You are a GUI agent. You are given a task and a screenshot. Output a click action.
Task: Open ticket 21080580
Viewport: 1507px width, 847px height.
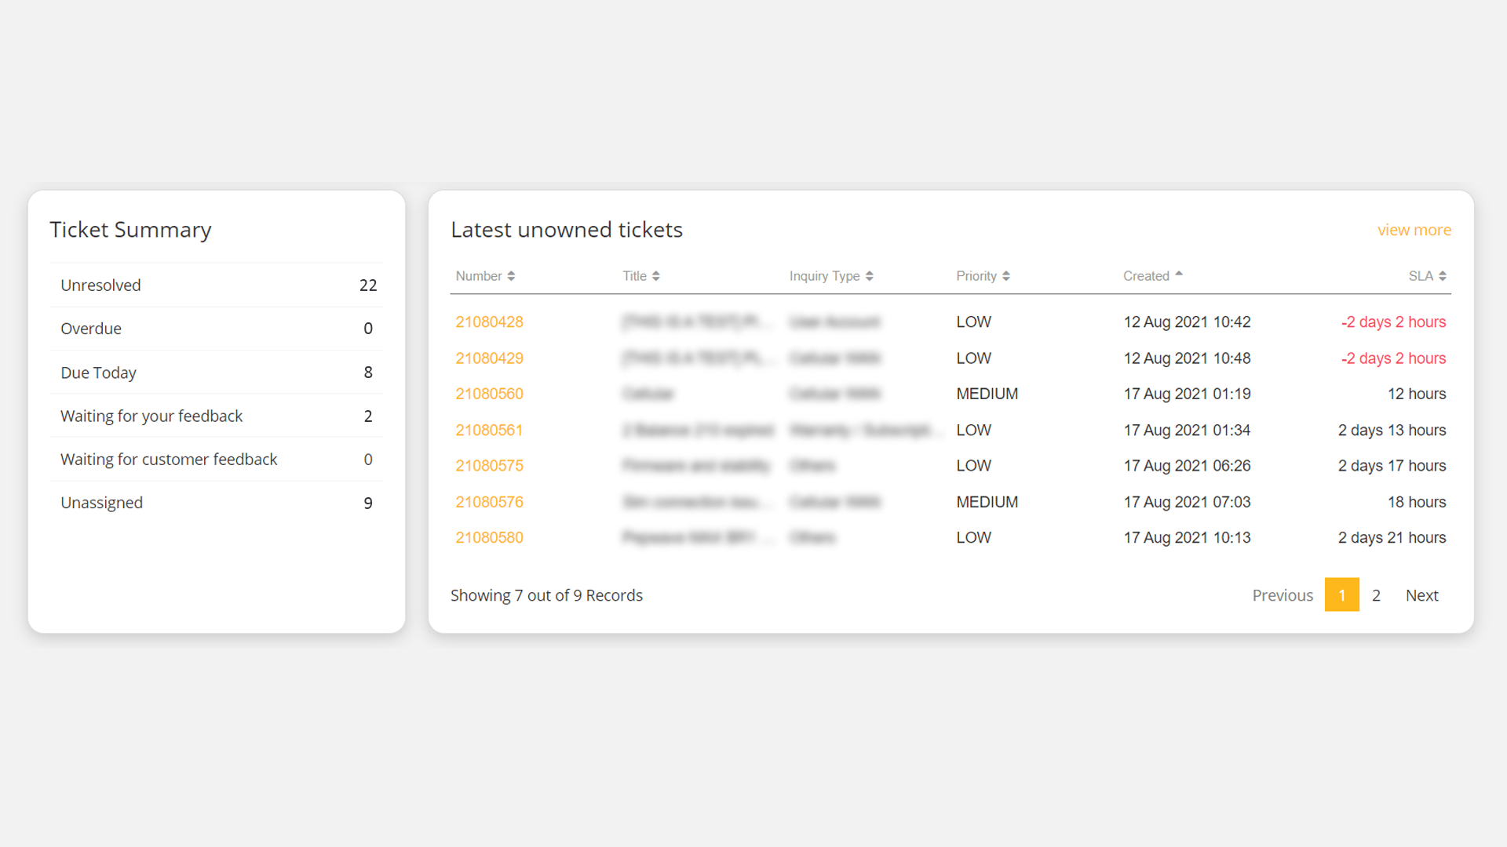point(489,538)
